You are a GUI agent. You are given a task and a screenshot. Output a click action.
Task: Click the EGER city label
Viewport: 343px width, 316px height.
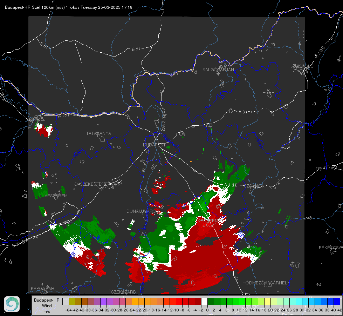coord(268,93)
